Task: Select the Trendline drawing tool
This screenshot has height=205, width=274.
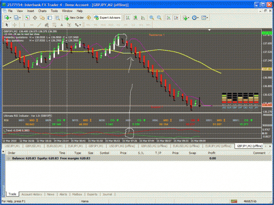Action: pyautogui.click(x=39, y=25)
